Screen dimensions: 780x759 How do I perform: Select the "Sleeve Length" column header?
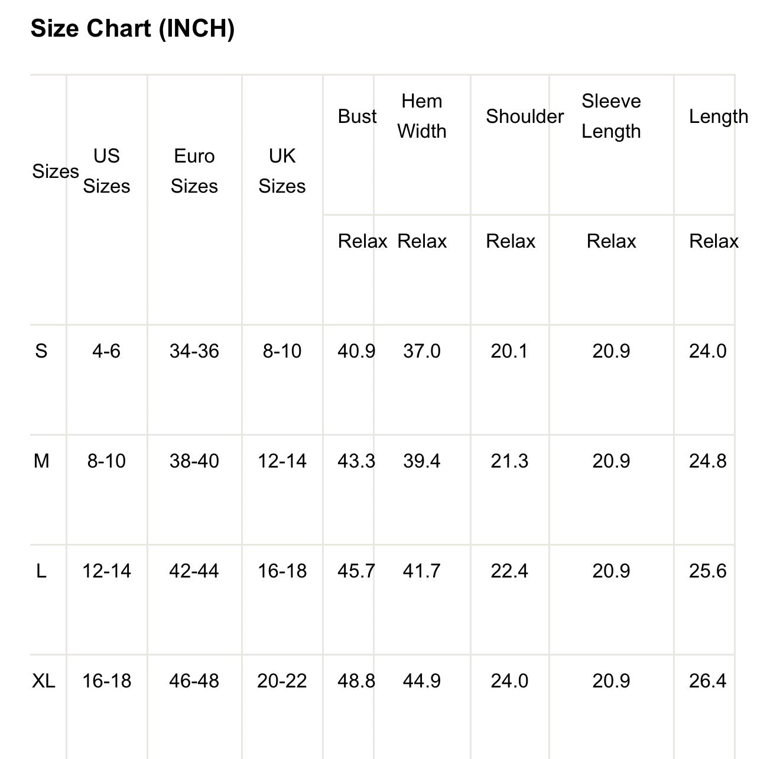611,116
